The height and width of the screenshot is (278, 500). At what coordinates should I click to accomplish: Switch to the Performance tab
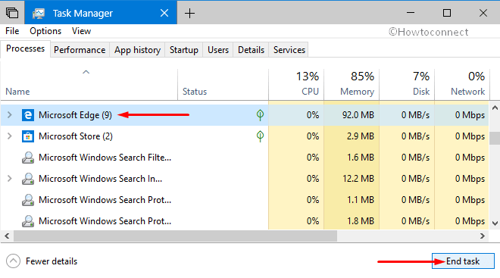tap(80, 50)
